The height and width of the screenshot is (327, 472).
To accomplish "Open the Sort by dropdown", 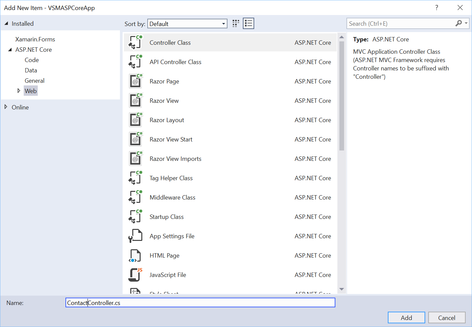I will tap(223, 24).
